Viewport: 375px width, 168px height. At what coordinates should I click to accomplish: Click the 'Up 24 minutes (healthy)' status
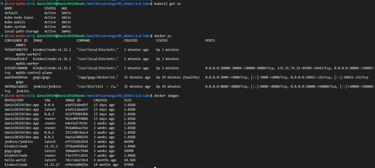click(x=178, y=77)
